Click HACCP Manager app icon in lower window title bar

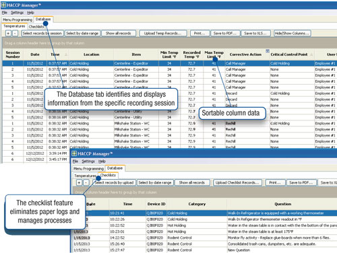coord(74,153)
